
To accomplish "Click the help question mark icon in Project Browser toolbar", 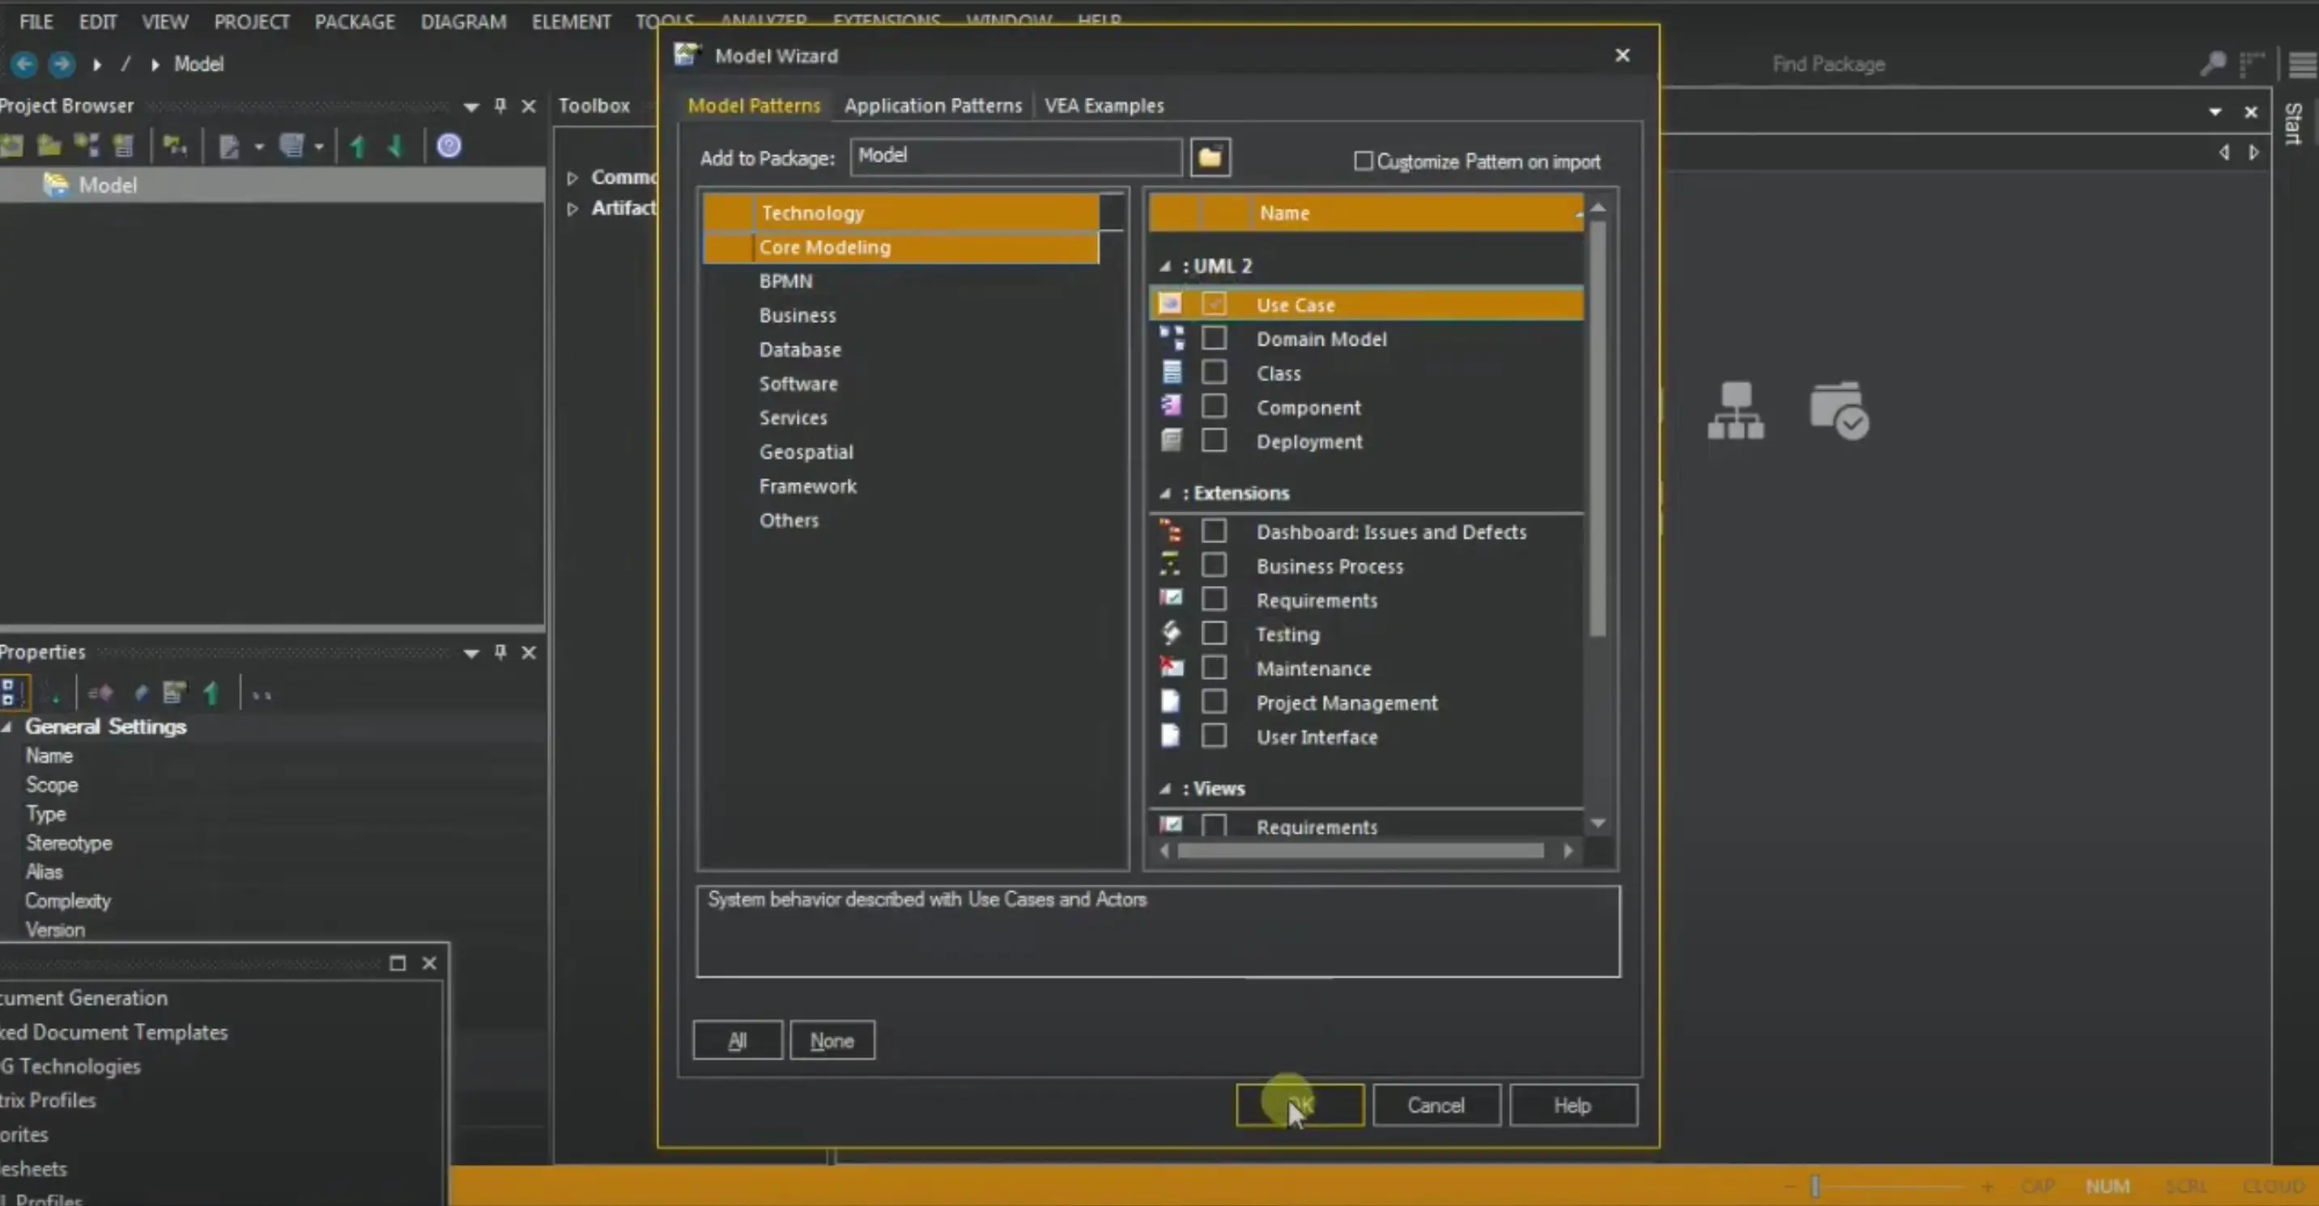I will tap(449, 145).
